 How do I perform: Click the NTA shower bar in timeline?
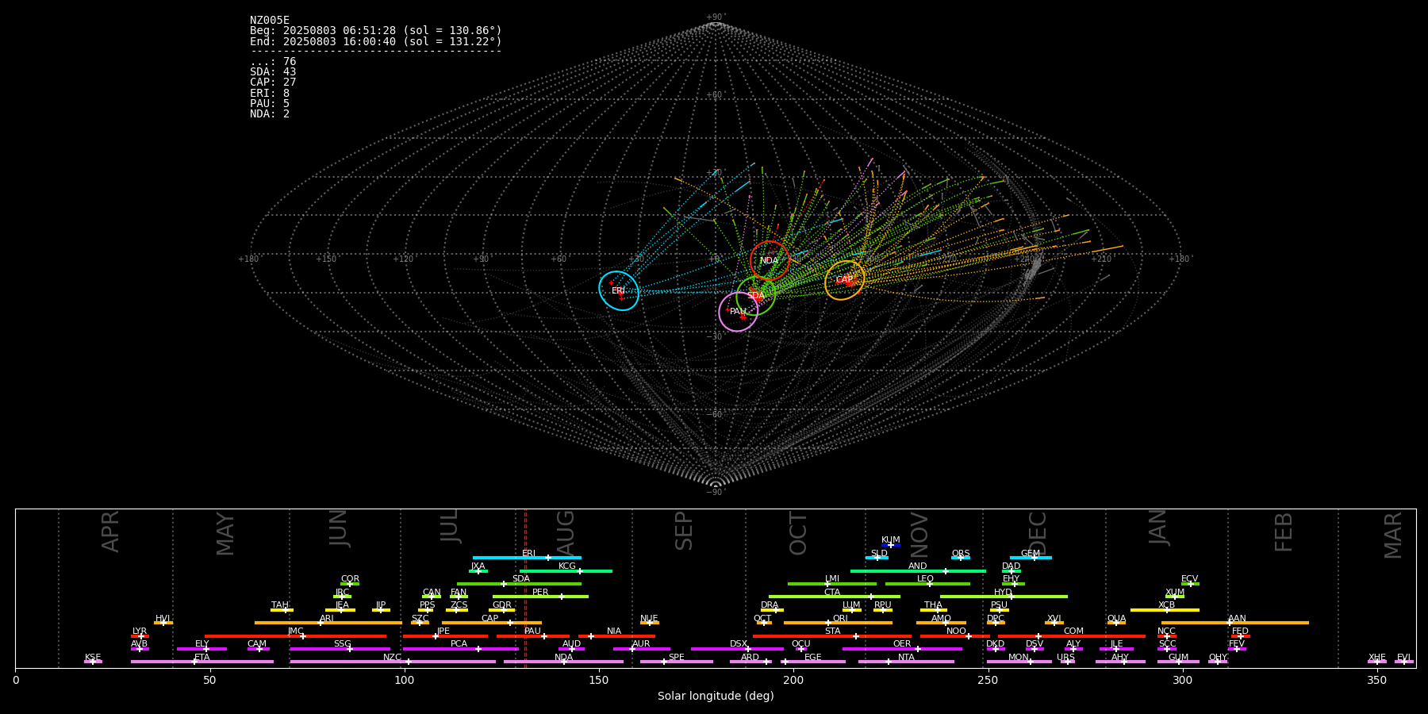click(x=906, y=662)
